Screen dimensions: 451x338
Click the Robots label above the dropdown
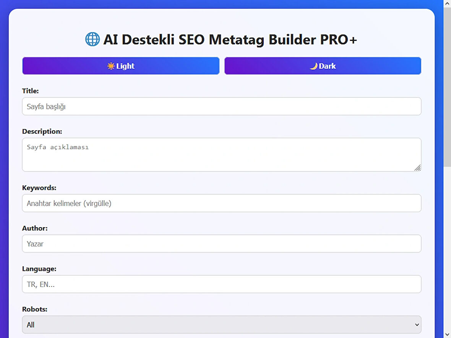click(34, 309)
